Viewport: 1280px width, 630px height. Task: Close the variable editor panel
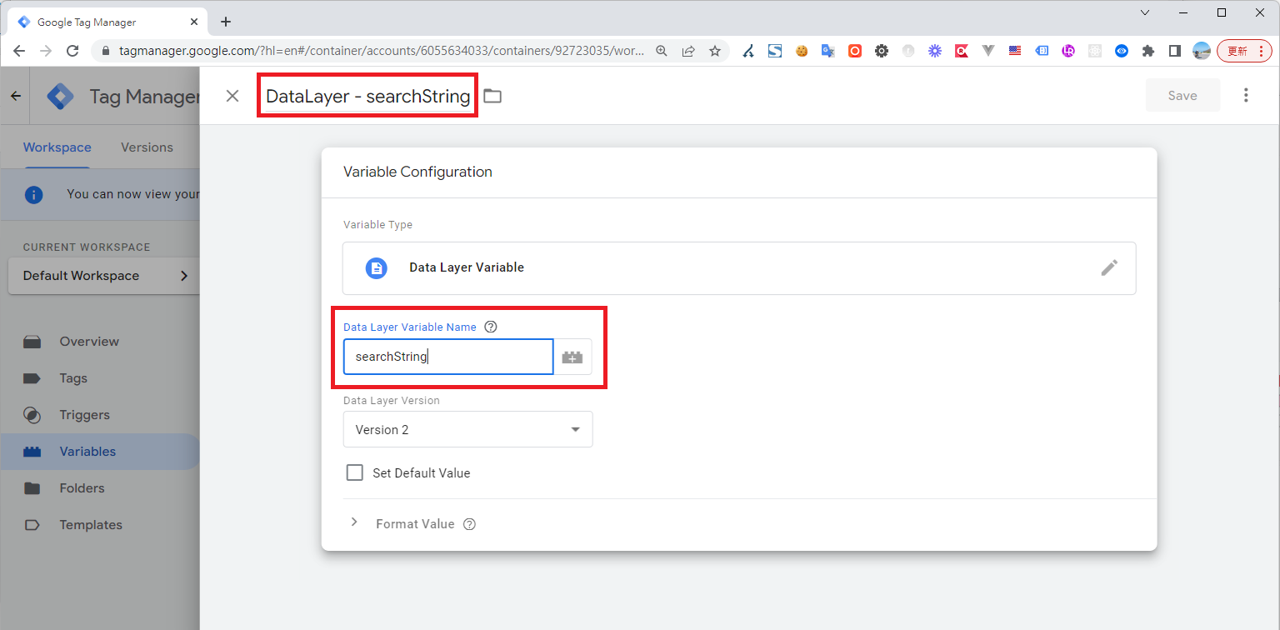point(232,96)
